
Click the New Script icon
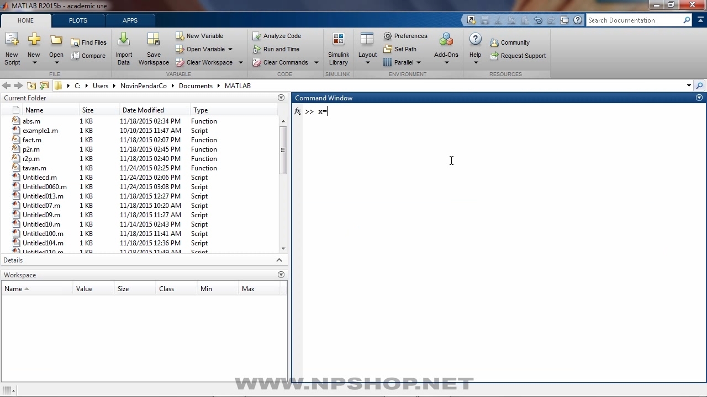[12, 40]
